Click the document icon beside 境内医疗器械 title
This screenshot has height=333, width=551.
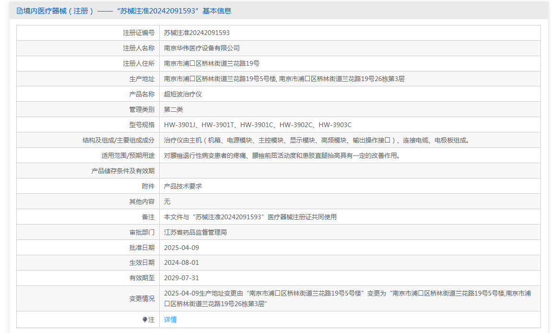pos(19,11)
